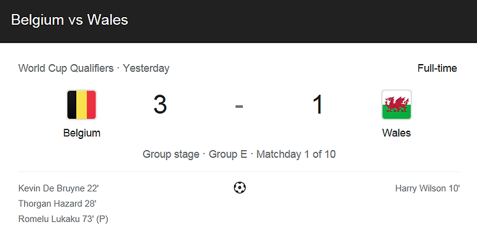Click Wales' score of 1
The image size is (477, 229).
(x=317, y=105)
